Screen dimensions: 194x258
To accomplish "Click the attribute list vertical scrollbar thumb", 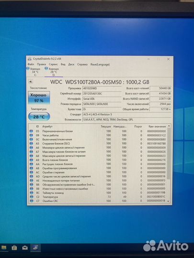I will pyautogui.click(x=169, y=153).
